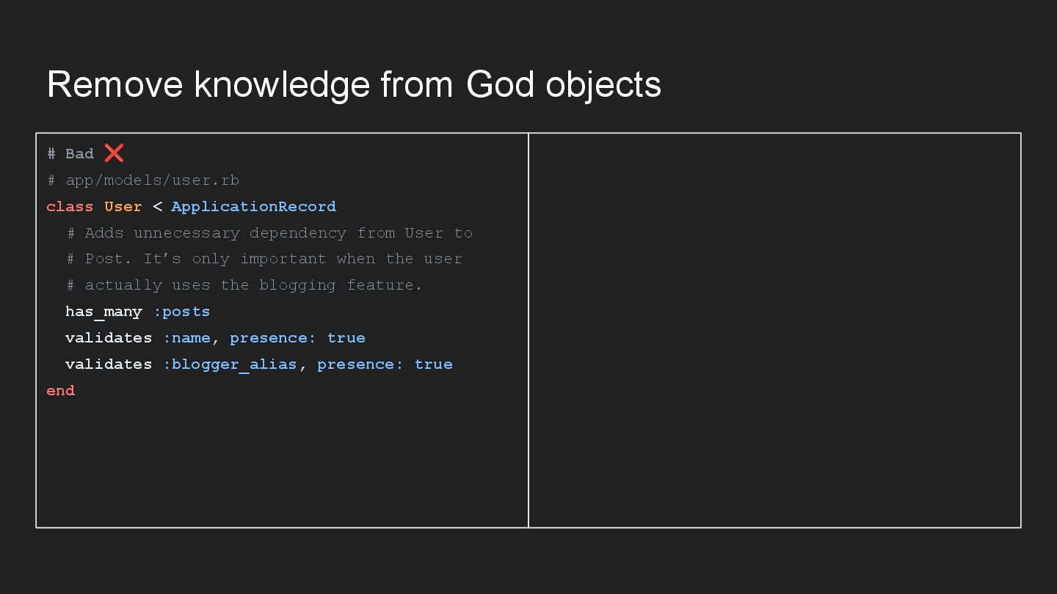
Task: Click the :posts symbol
Action: pos(182,312)
